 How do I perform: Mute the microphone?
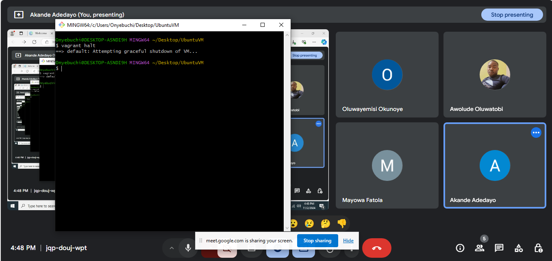pyautogui.click(x=188, y=248)
